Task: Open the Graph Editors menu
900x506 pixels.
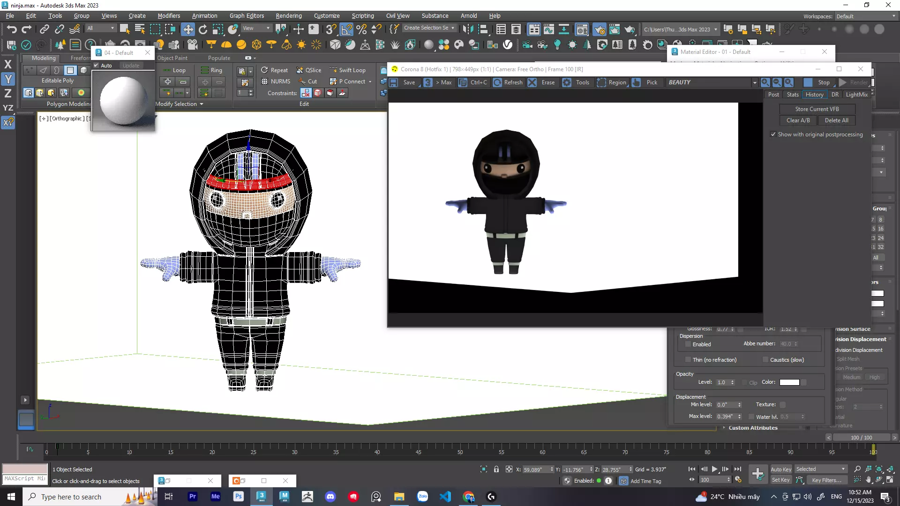Action: click(247, 16)
